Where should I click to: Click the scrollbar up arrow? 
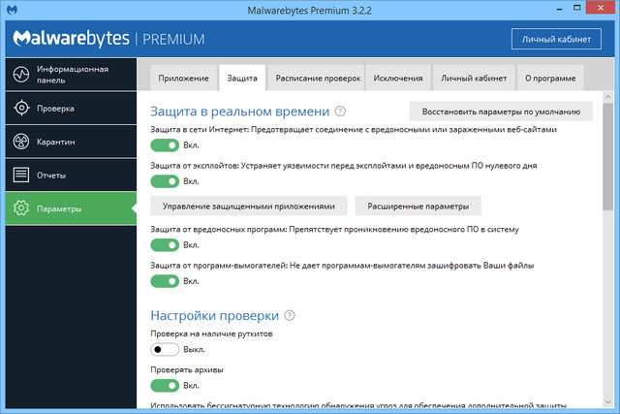(x=607, y=97)
